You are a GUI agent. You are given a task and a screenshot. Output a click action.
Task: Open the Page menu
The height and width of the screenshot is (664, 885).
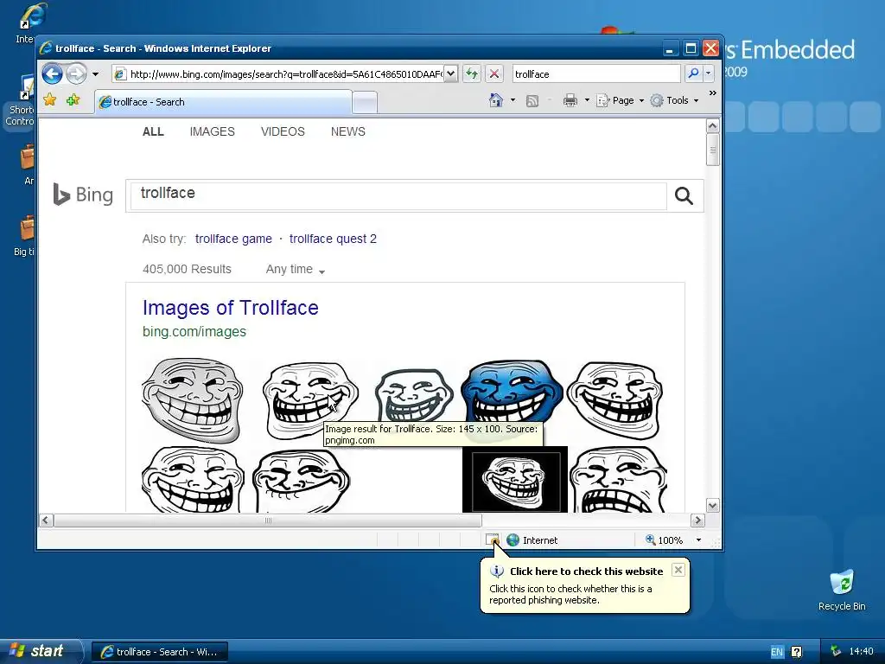click(620, 100)
